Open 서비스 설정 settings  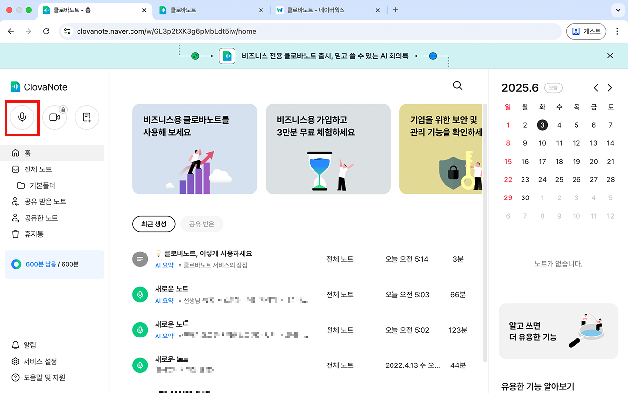coord(34,361)
